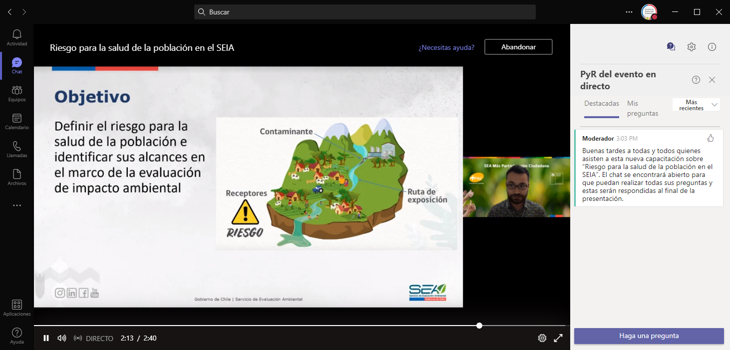This screenshot has width=730, height=350.
Task: Mute the stream volume speaker
Action: pyautogui.click(x=61, y=338)
